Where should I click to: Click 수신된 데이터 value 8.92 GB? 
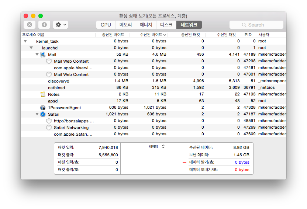pos(241,147)
